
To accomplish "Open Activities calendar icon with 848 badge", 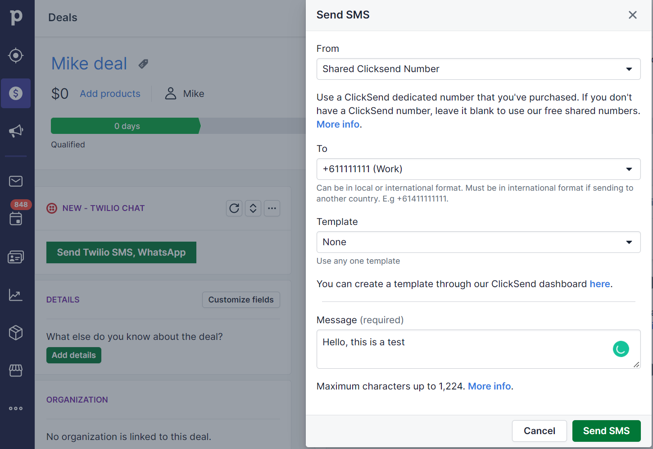I will 16,219.
